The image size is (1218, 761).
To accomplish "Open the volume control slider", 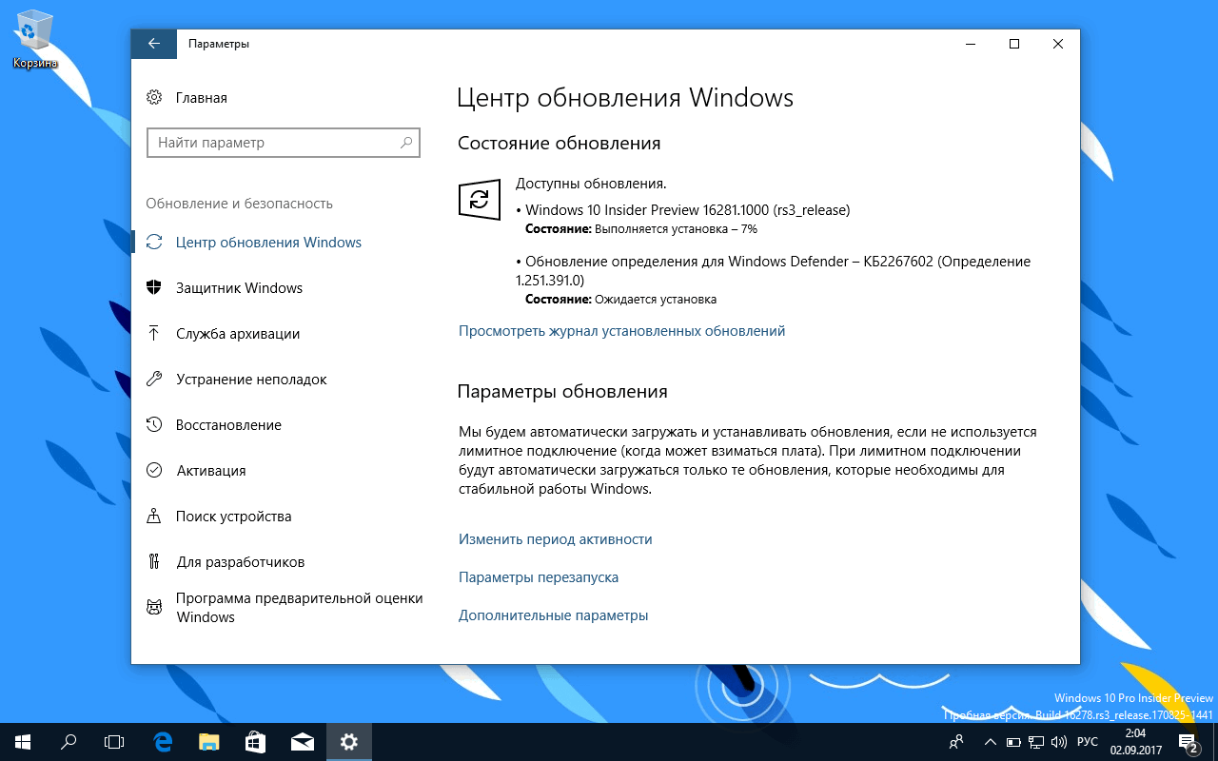I will point(1059,741).
